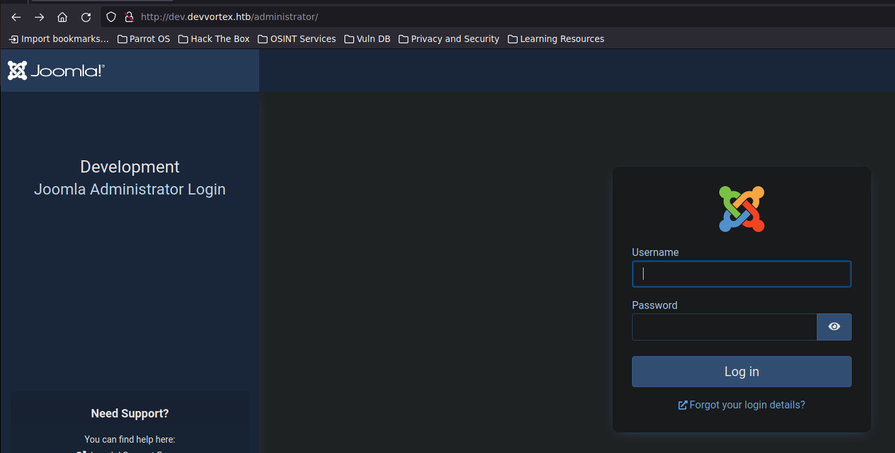Open the Hack The Box bookmarks folder
The height and width of the screenshot is (453, 895).
(214, 39)
